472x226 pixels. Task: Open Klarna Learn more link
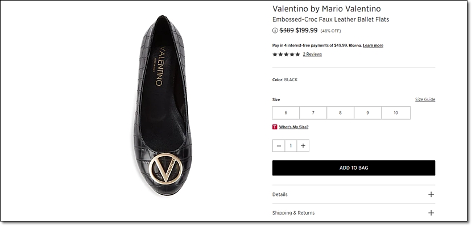click(373, 45)
